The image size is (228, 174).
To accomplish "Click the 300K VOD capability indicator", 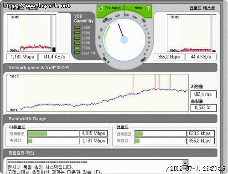I will [77, 38].
